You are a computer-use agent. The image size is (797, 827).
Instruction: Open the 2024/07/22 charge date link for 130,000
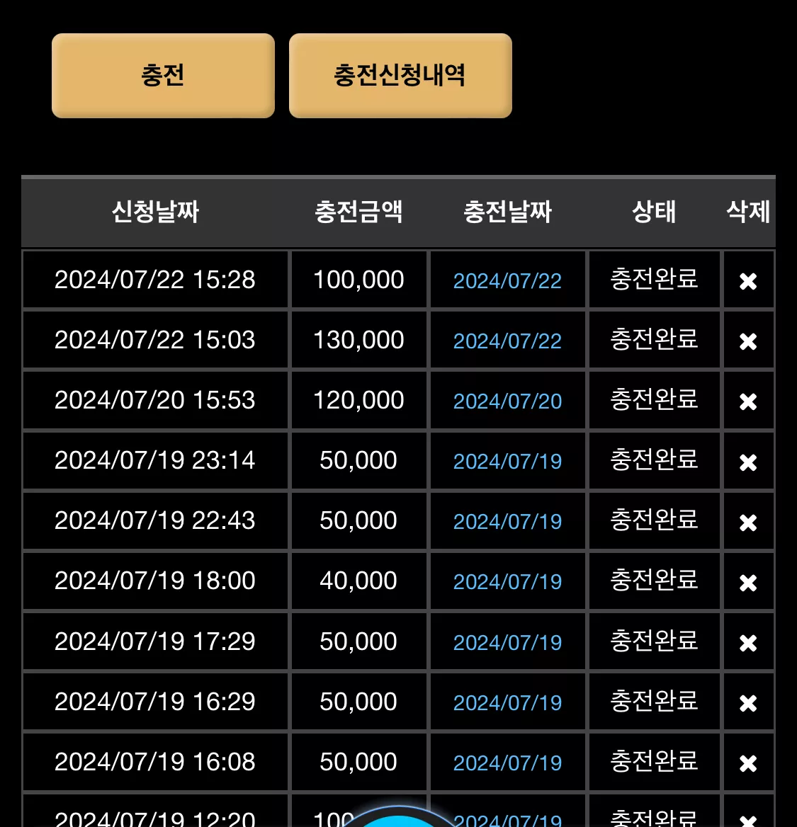[x=507, y=341]
